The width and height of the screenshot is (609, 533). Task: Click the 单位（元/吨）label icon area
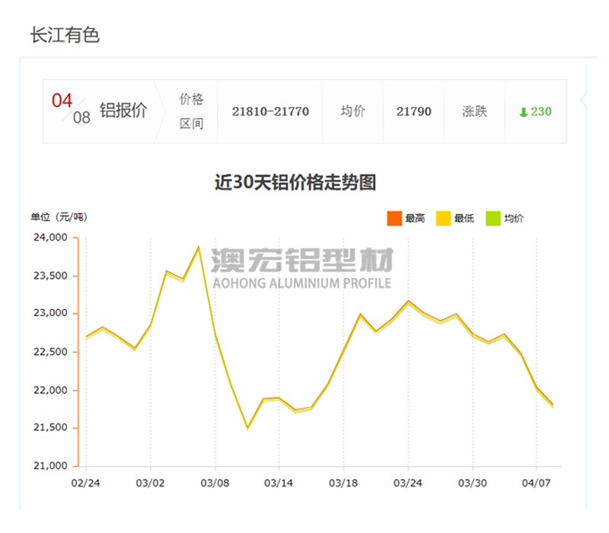coord(57,215)
